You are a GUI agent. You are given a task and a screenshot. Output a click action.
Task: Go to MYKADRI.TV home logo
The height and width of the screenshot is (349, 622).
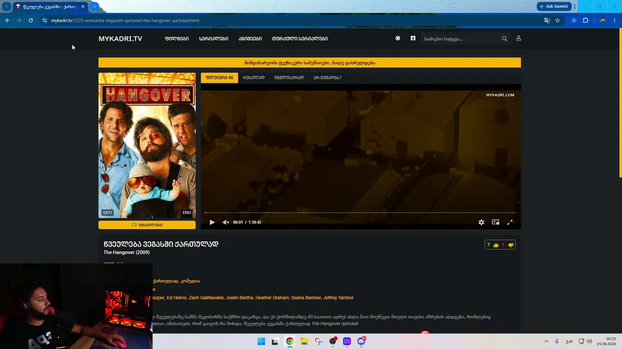click(x=121, y=39)
